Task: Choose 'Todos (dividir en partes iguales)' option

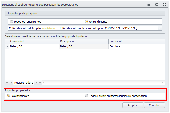Action: (x=117, y=96)
